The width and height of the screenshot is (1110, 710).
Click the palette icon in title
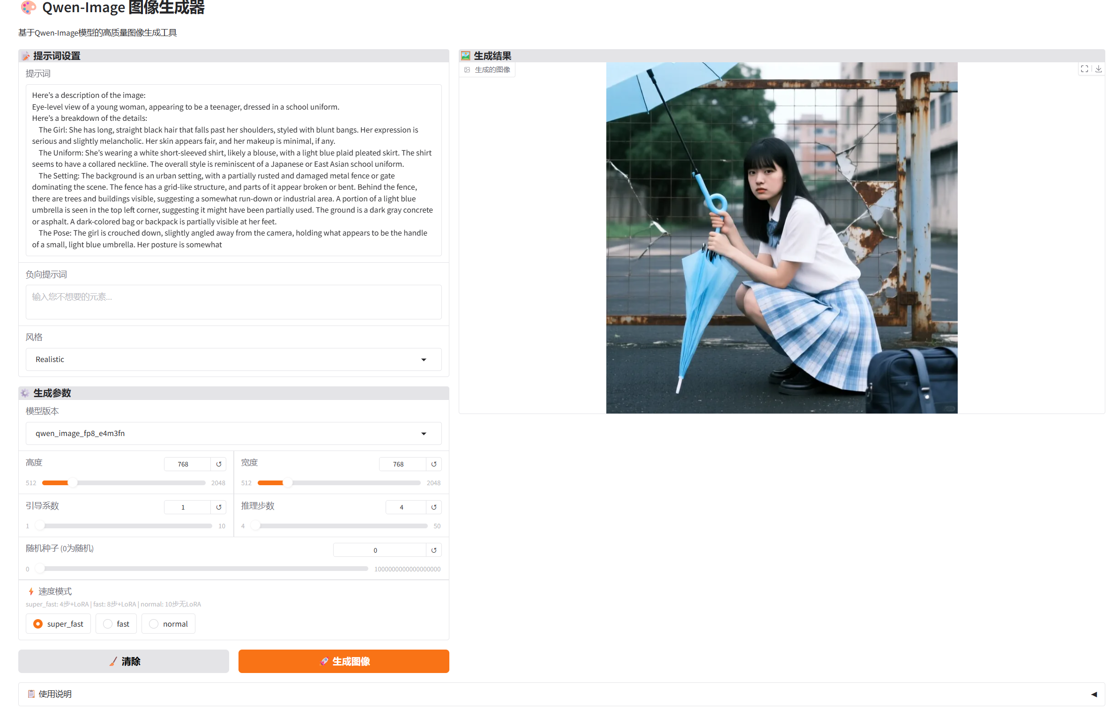29,7
